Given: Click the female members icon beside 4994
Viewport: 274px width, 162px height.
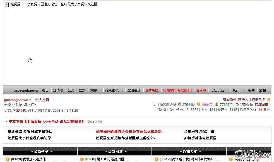Looking at the screenshot, I should [199, 104].
